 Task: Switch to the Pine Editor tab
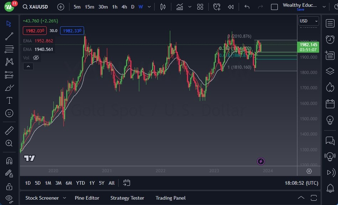click(x=87, y=198)
